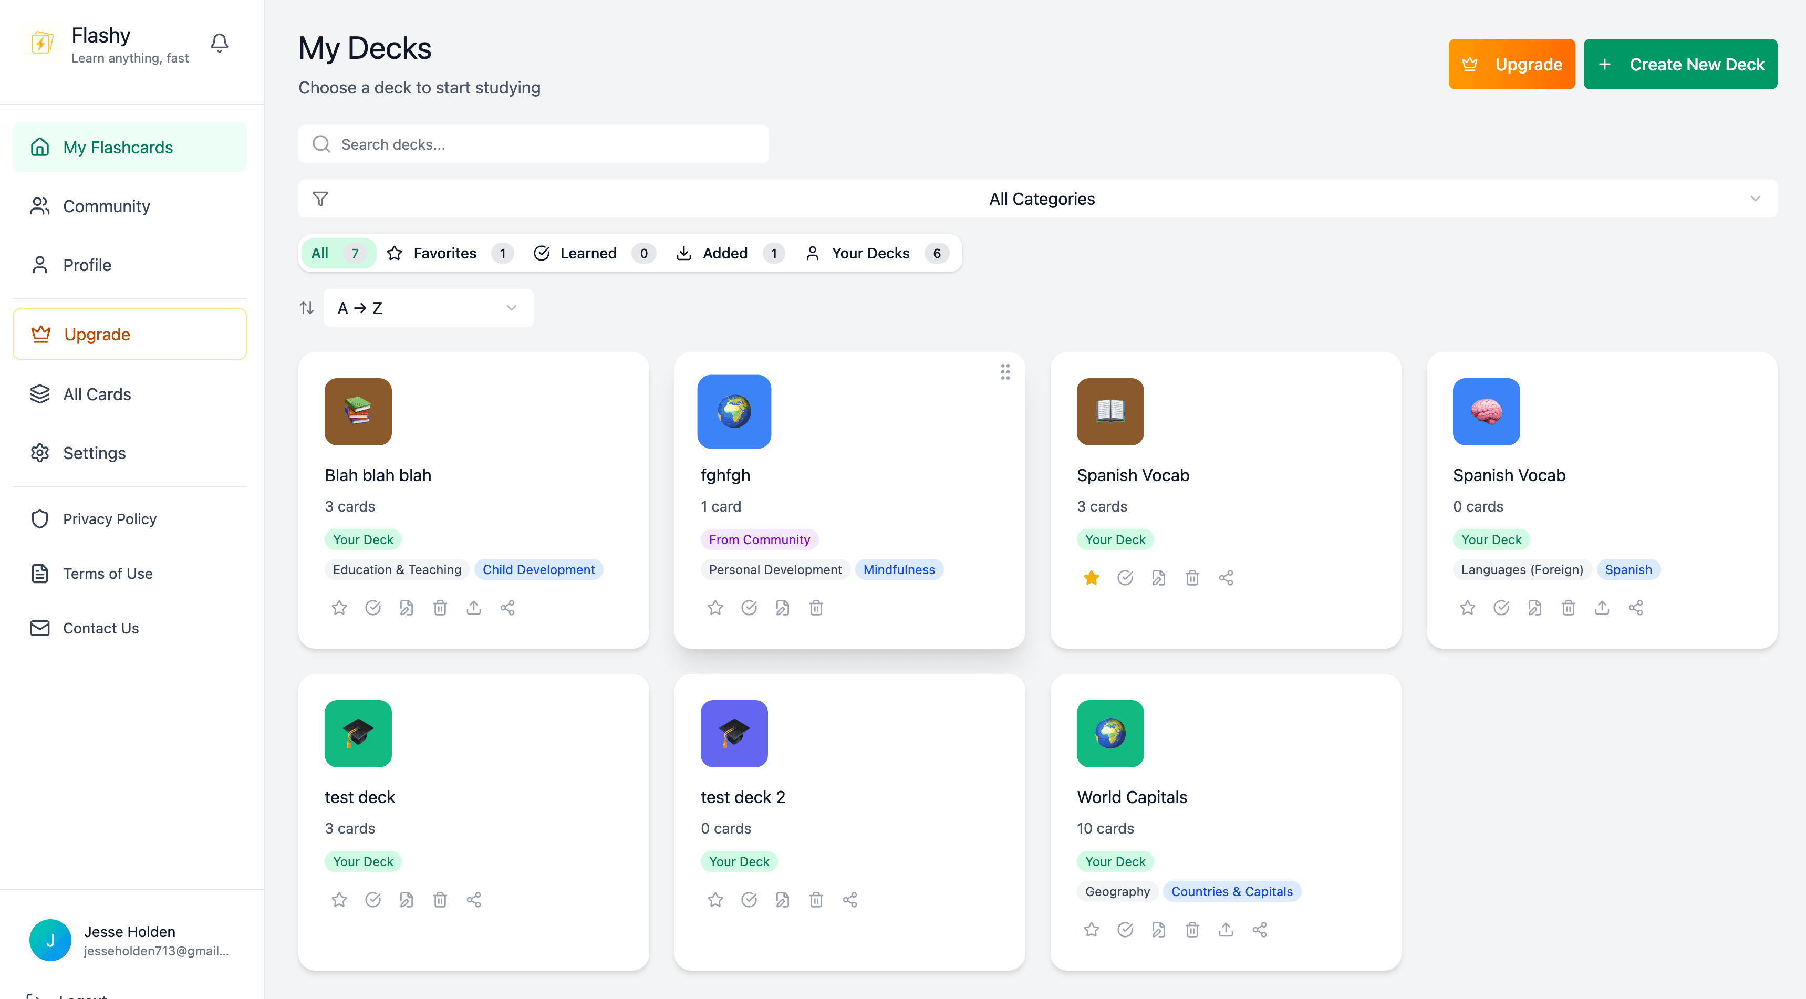The width and height of the screenshot is (1806, 999).
Task: Unfavorite the starred Spanish Vocab deck
Action: (1091, 578)
